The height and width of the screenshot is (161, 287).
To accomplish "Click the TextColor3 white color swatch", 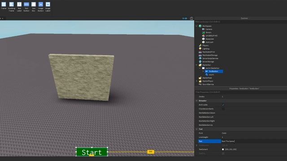I will click(x=223, y=149).
